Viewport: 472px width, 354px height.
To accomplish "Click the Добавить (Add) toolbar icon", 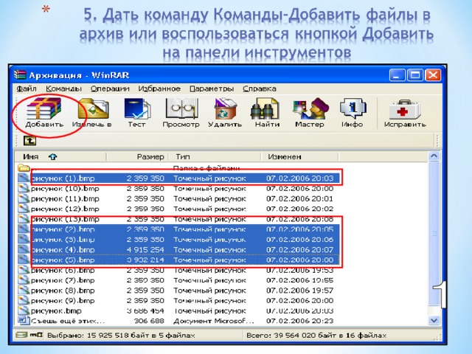I will tap(44, 112).
